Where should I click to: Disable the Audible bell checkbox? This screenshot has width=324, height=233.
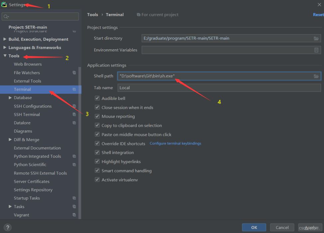click(x=97, y=98)
